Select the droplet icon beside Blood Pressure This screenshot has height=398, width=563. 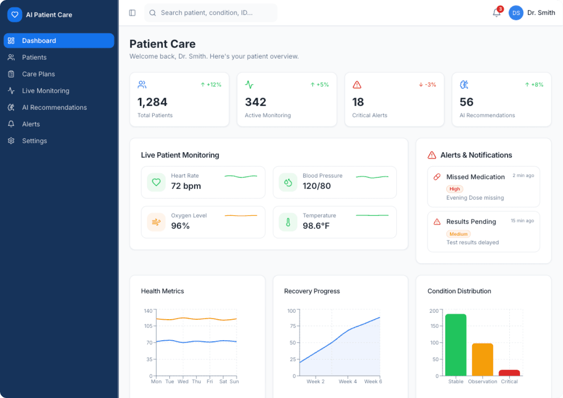(x=288, y=182)
